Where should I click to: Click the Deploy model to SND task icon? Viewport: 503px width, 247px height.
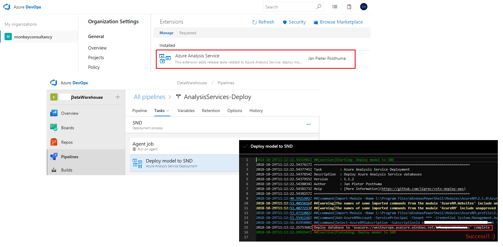[137, 163]
